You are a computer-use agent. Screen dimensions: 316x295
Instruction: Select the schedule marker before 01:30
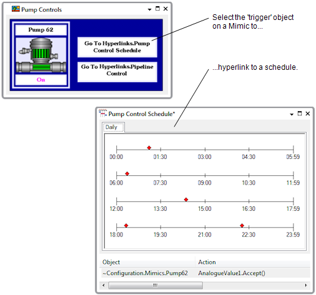149,148
